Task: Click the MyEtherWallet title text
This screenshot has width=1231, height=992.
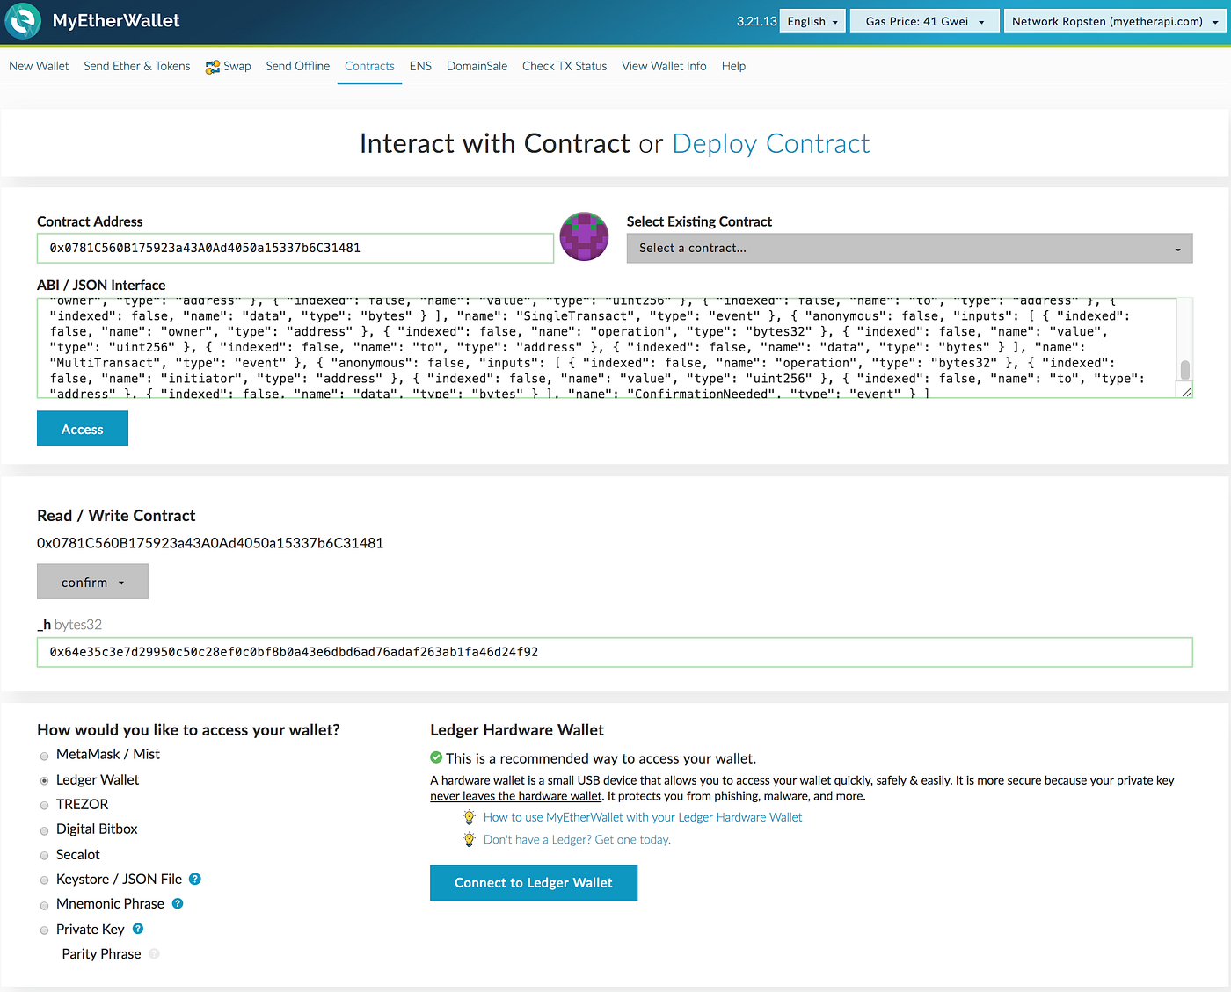Action: pyautogui.click(x=116, y=20)
